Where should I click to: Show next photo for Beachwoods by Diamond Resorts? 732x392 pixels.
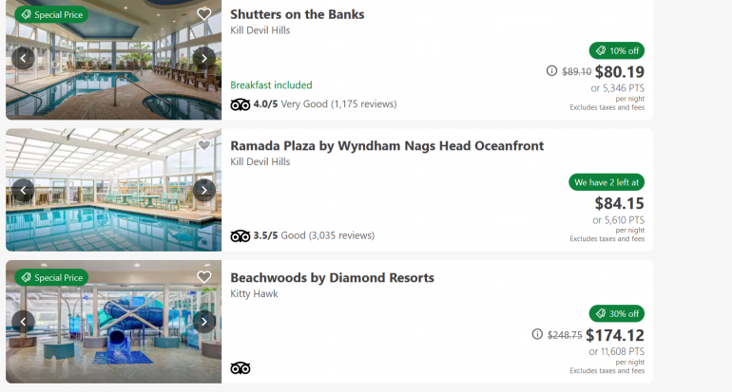point(203,321)
